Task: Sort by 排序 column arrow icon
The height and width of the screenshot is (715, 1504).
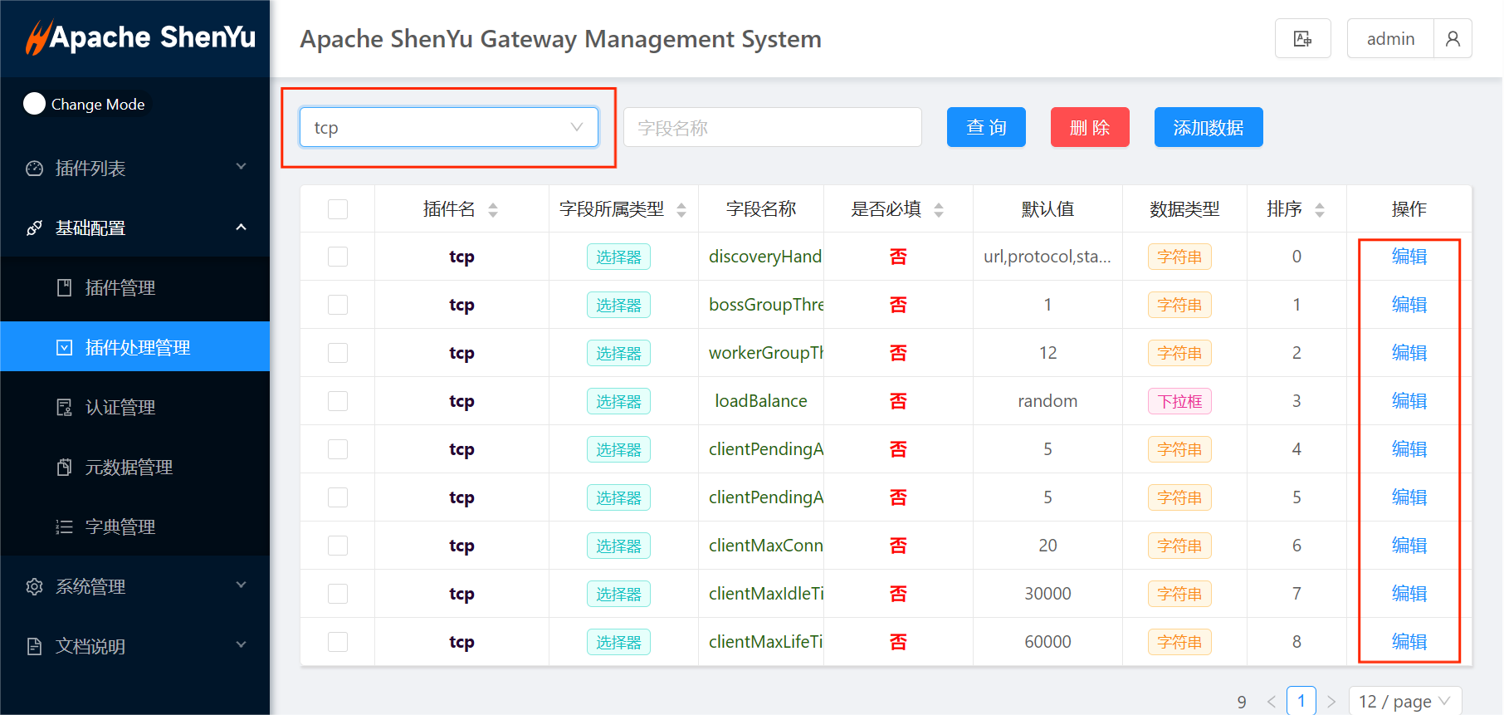Action: tap(1320, 210)
